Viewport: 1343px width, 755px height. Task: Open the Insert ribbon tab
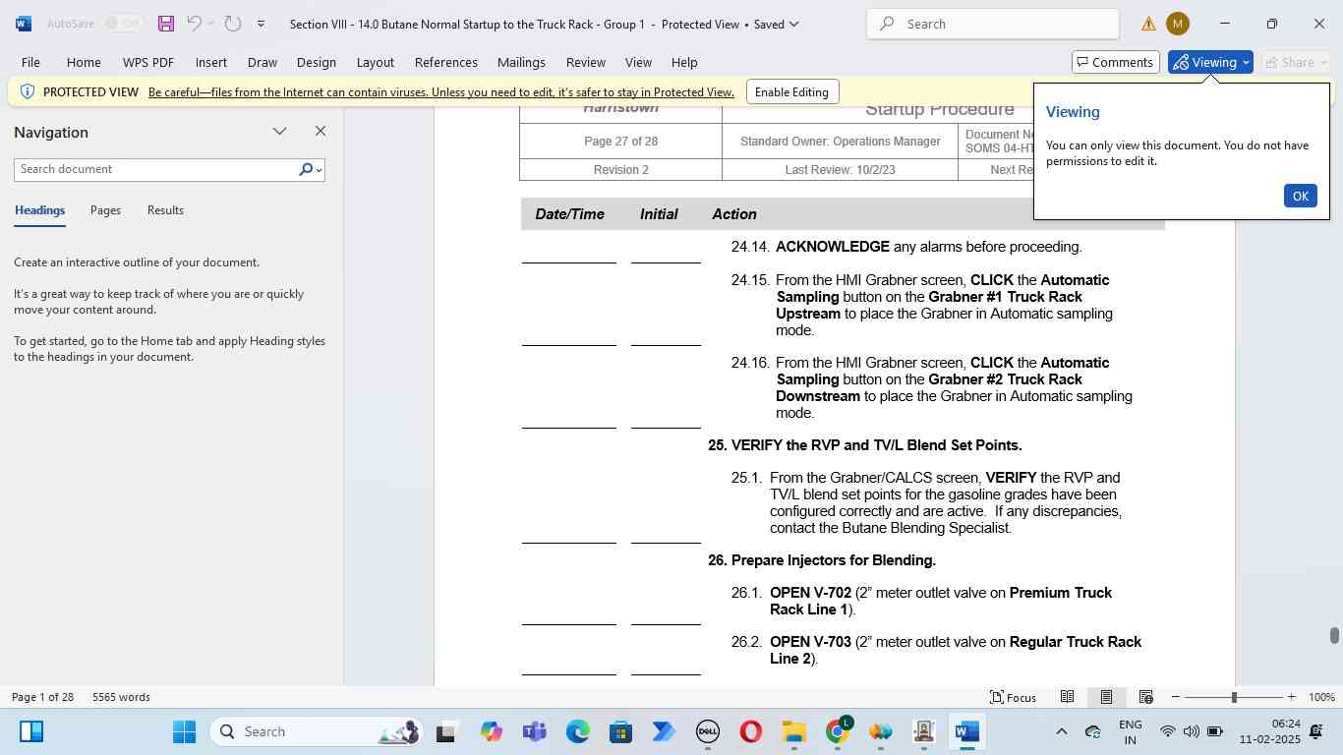tap(211, 62)
